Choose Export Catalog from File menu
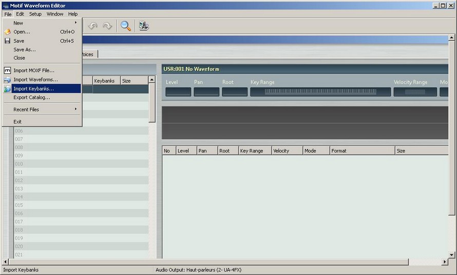This screenshot has height=275, width=457. (31, 97)
